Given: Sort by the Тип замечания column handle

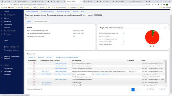Looking at the screenshot, I should coord(40,60).
